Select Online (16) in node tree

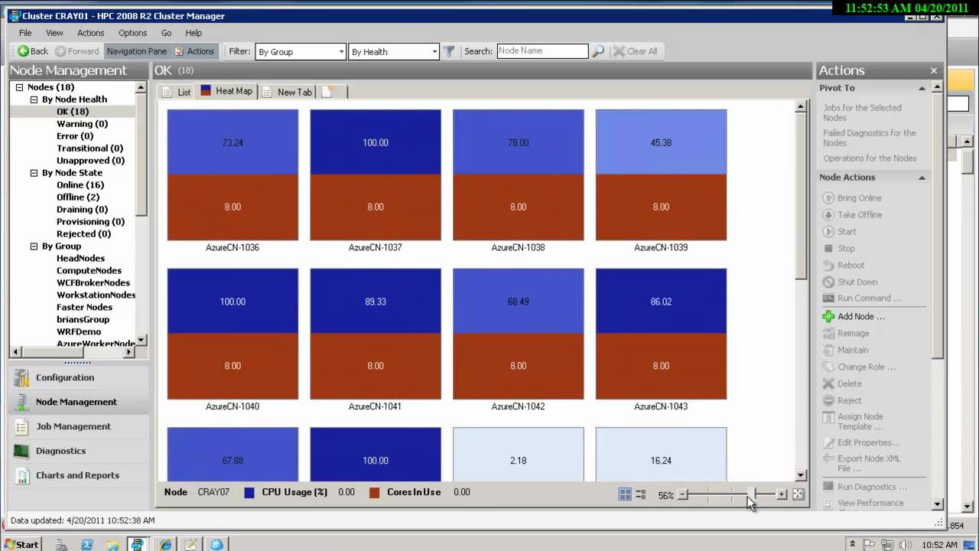tap(80, 185)
